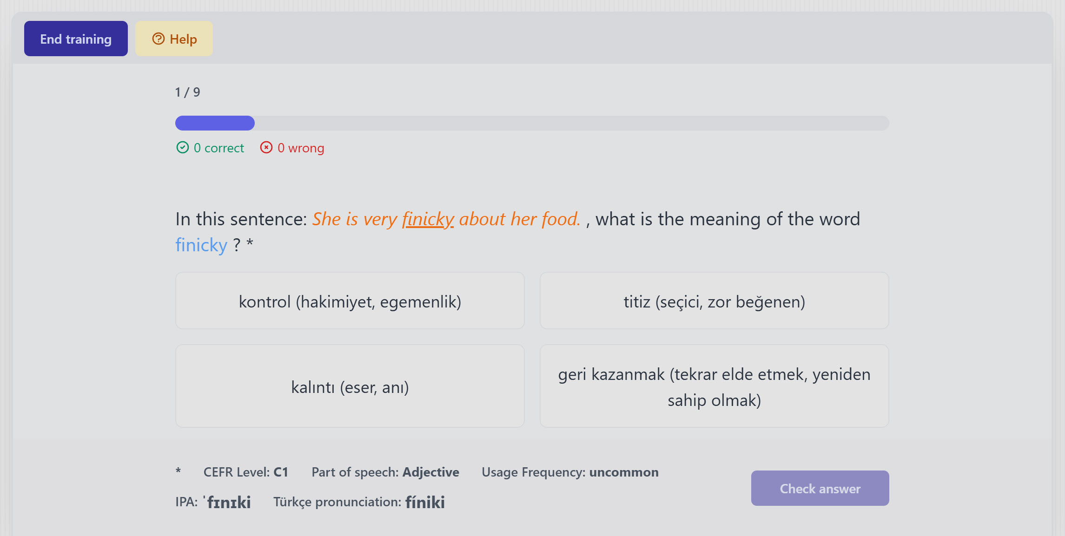
Task: Select answer 'titiz (seçici, zor beğenen)'
Action: [x=714, y=301]
